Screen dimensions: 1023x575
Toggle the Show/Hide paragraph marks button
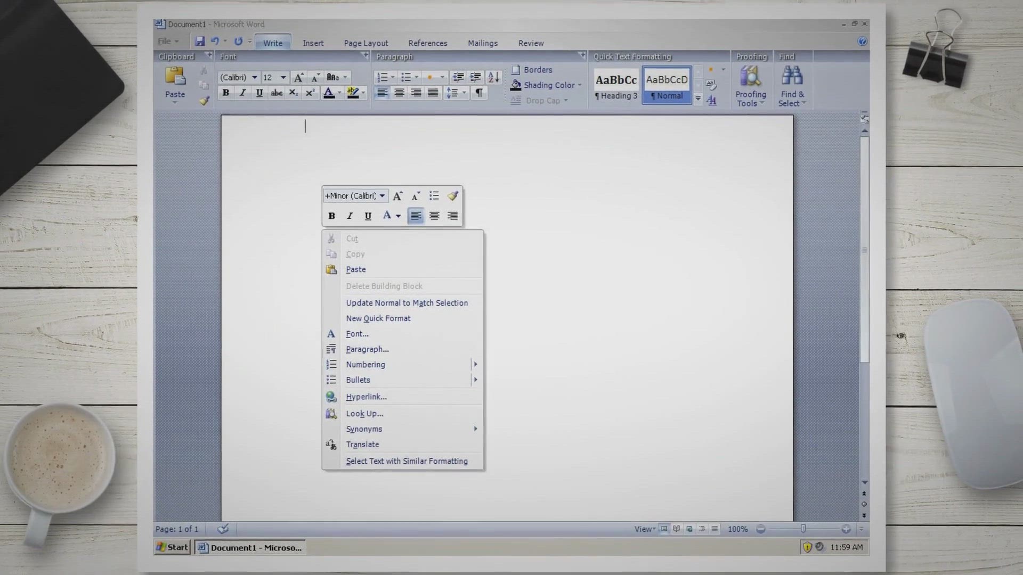479,93
